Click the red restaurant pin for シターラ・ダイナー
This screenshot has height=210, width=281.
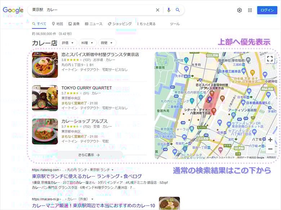(214, 111)
